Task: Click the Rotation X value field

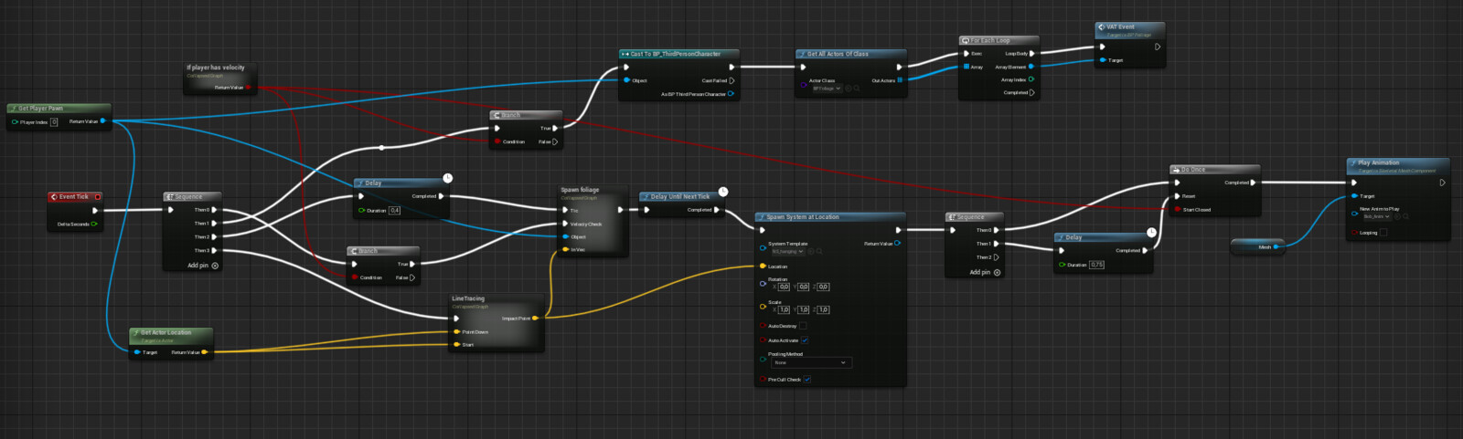Action: 784,287
